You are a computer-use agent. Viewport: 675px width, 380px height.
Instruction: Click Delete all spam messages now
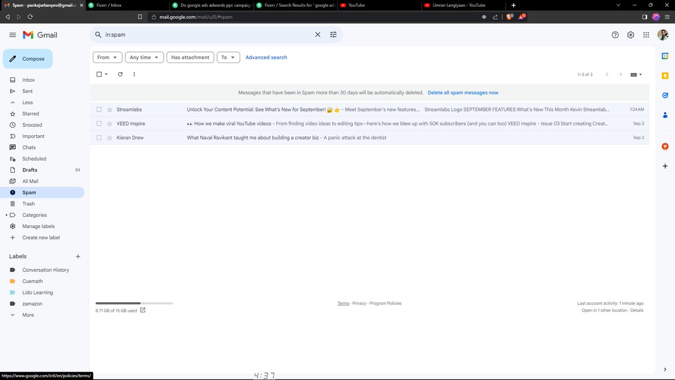coord(463,92)
